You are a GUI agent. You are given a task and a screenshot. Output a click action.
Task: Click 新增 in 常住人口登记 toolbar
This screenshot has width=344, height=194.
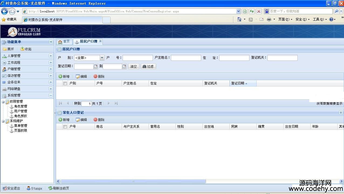(64, 120)
